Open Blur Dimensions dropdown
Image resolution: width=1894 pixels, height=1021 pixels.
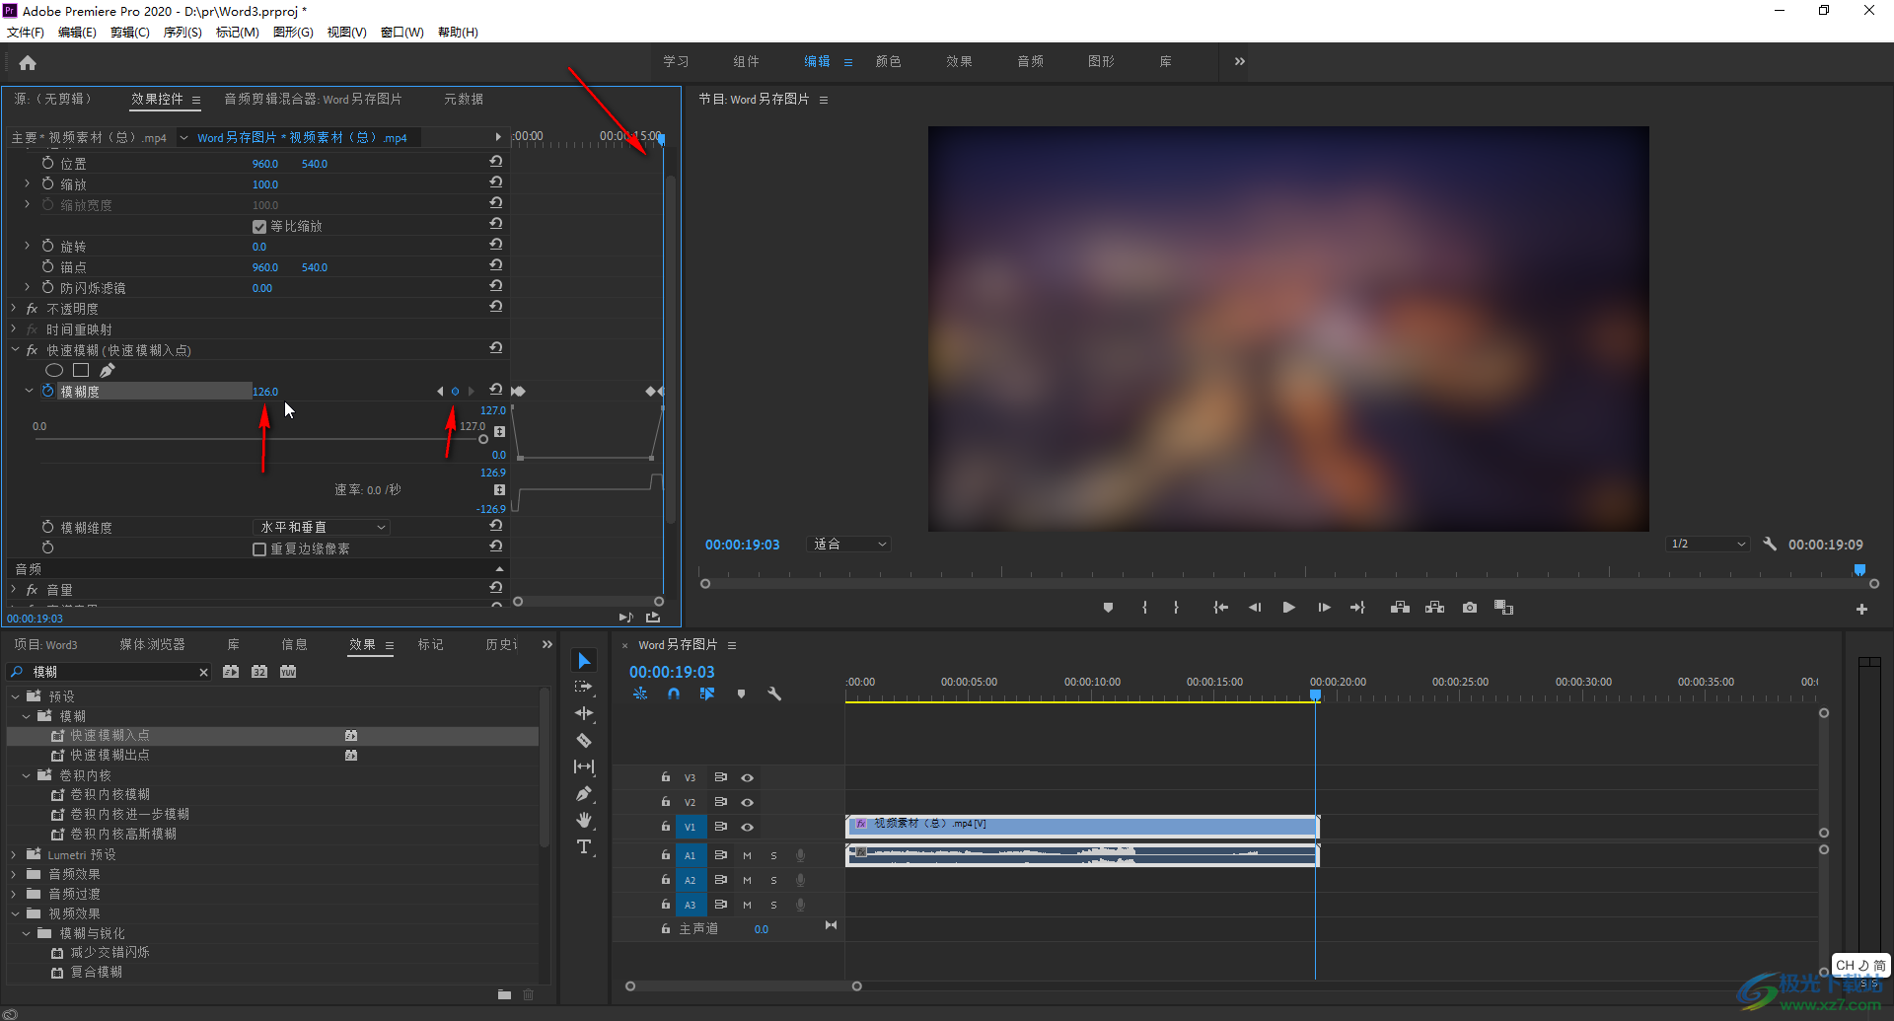(x=323, y=528)
